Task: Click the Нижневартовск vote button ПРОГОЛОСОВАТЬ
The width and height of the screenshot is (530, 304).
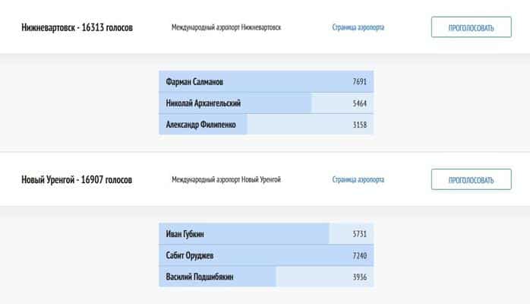Action: coord(471,27)
